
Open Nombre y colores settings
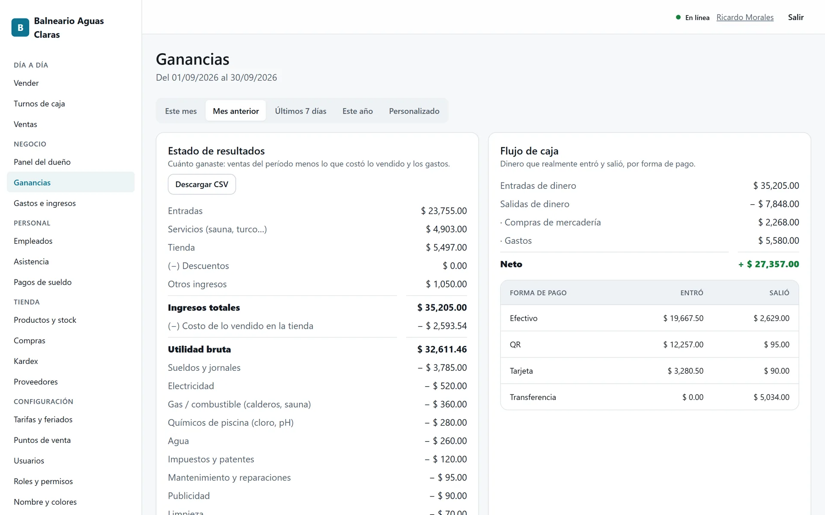point(70,502)
